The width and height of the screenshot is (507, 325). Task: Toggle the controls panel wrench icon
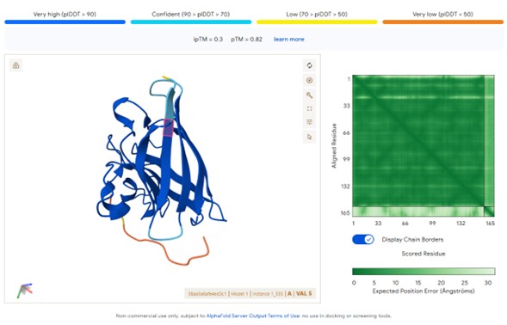309,95
